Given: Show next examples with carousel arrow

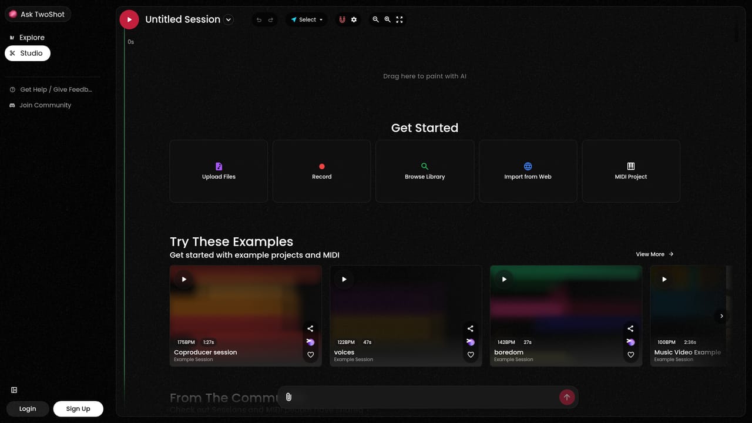Looking at the screenshot, I should coord(721,316).
